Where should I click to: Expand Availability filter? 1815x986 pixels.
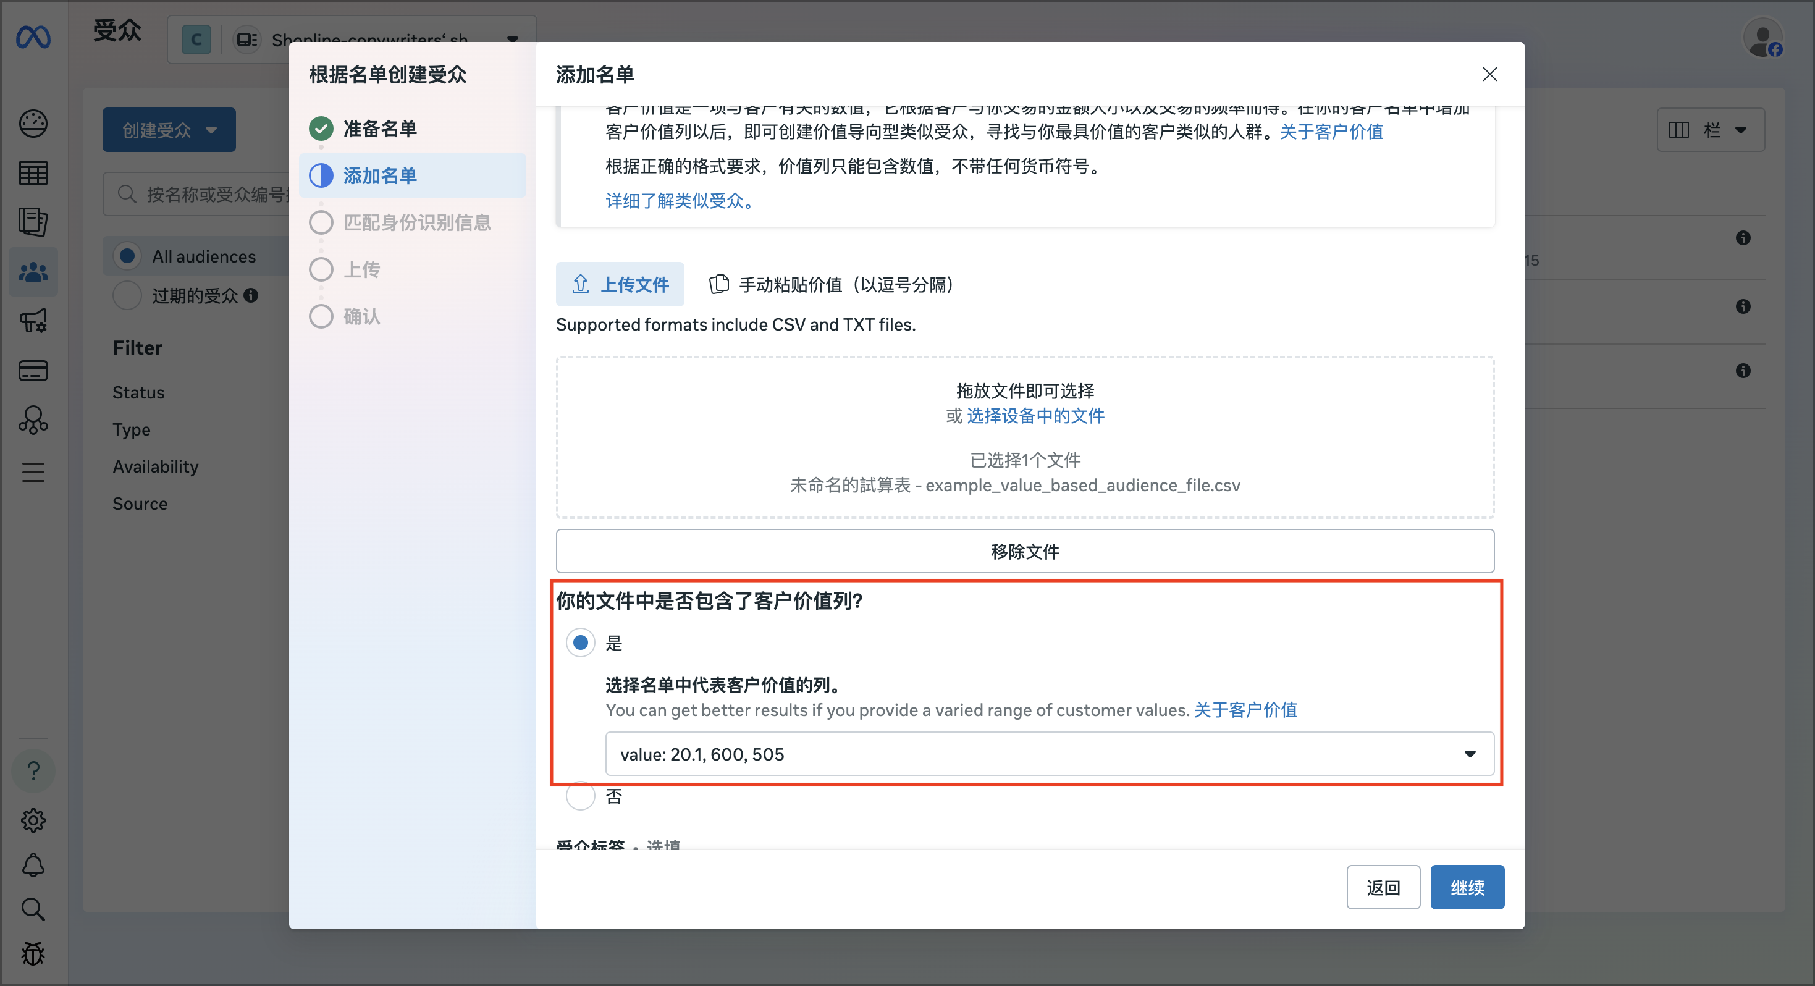coord(156,466)
